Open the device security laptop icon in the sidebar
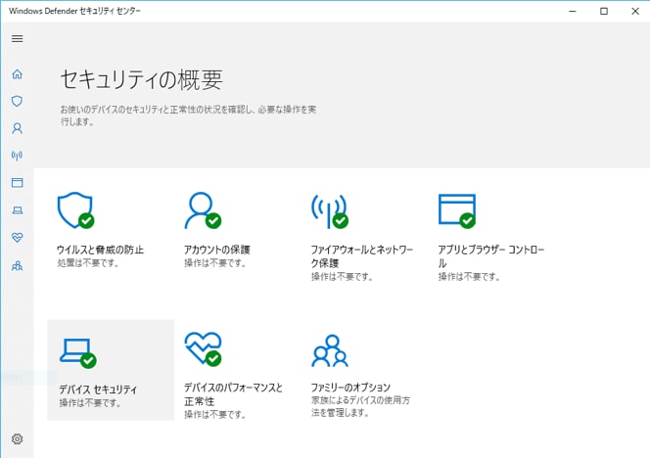Viewport: 650px width, 458px height. point(17,210)
